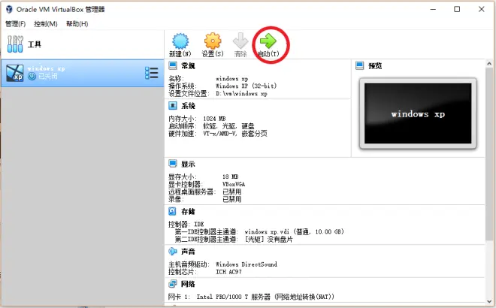
Task: Click the Storage (存储) disk icon
Action: pyautogui.click(x=172, y=211)
